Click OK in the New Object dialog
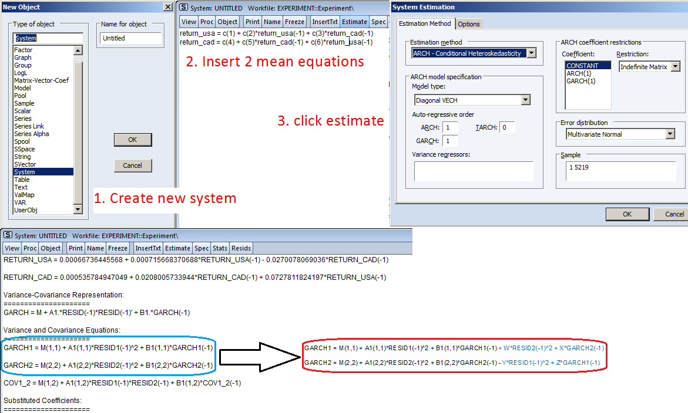Screen dimensions: 688x413 (133, 140)
